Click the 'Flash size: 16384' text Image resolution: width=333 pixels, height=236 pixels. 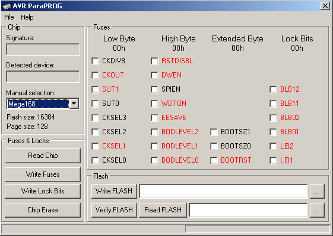tap(31, 117)
